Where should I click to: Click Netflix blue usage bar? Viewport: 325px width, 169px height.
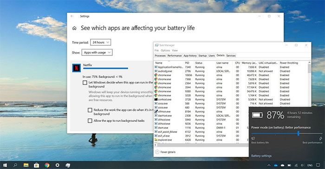click(x=105, y=68)
